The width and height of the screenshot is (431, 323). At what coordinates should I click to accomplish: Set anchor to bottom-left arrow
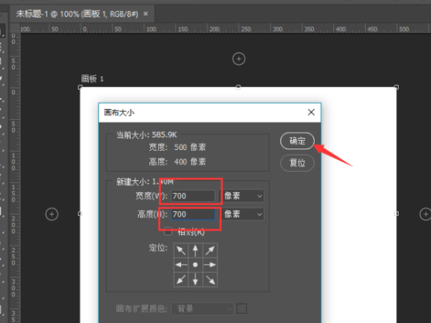coord(180,278)
